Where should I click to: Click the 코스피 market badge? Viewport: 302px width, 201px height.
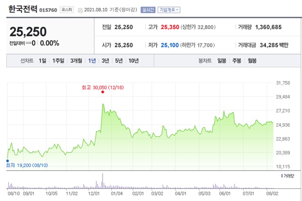[67, 10]
